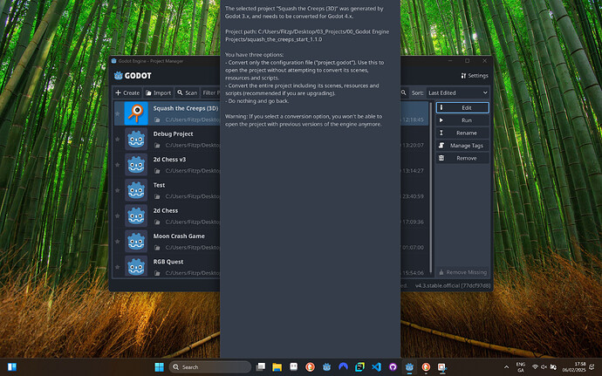Toggle favorite star for 2d Chess v3
Screen dimensions: 602x376
coord(118,165)
